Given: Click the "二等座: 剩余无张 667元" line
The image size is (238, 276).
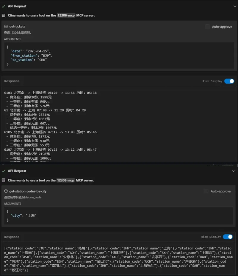Looking at the screenshot, I should tap(28, 124).
